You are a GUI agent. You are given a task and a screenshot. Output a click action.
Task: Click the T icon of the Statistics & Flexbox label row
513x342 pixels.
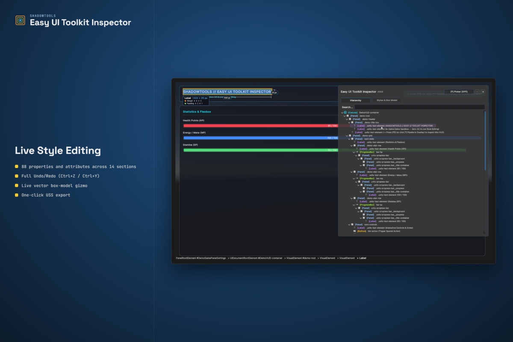click(x=354, y=142)
